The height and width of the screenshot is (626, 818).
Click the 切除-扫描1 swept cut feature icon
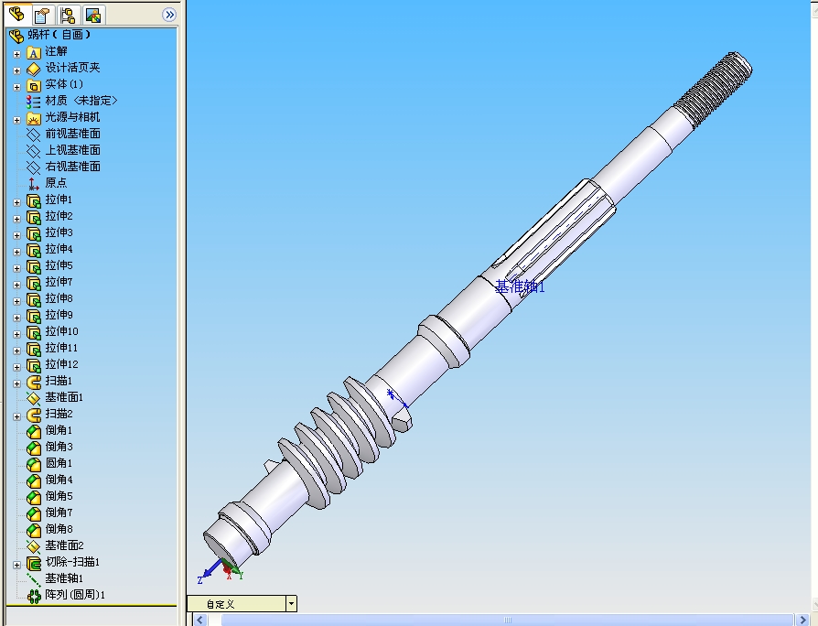click(33, 562)
